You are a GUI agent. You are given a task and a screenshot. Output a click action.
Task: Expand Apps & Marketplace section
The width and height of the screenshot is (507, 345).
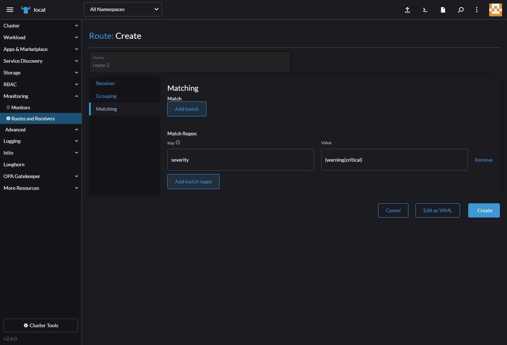coord(41,49)
